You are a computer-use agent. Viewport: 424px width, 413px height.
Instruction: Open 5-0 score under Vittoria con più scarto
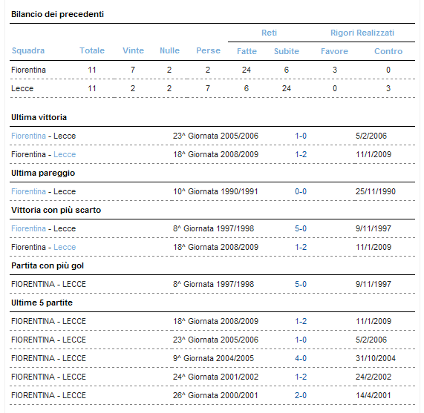[301, 228]
